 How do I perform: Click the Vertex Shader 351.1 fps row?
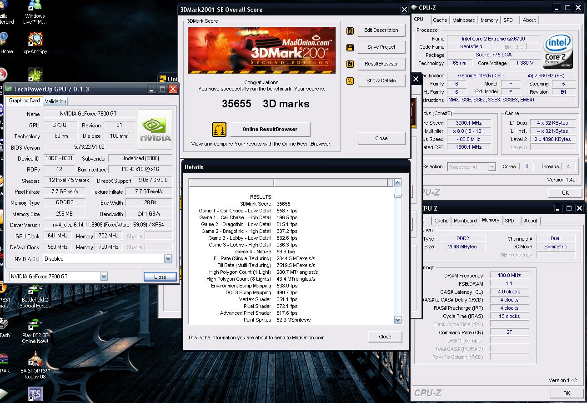coord(268,299)
